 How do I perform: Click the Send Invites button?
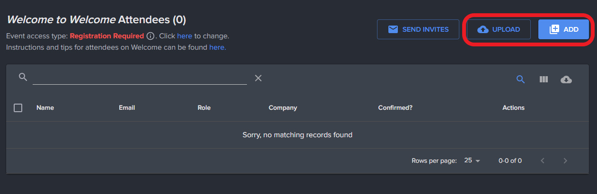click(x=418, y=29)
